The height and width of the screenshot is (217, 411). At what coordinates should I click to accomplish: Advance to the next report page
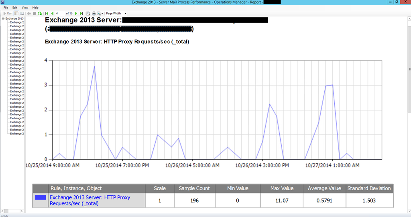[x=76, y=13]
